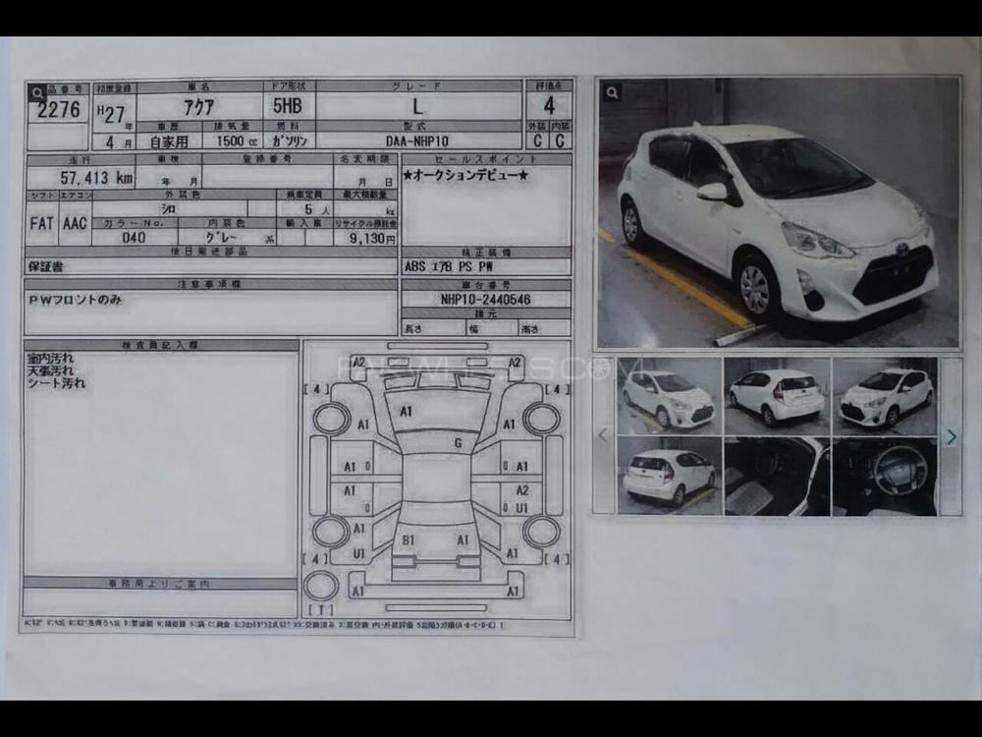Click the B1 marking on the car diagram
The width and height of the screenshot is (982, 737).
pyautogui.click(x=407, y=540)
